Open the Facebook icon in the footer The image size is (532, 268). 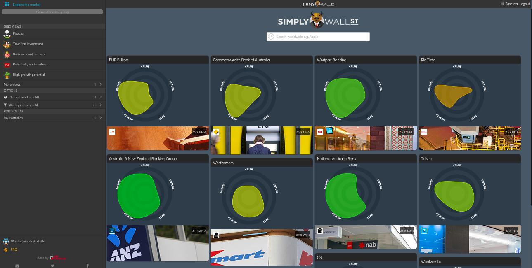(x=87, y=266)
